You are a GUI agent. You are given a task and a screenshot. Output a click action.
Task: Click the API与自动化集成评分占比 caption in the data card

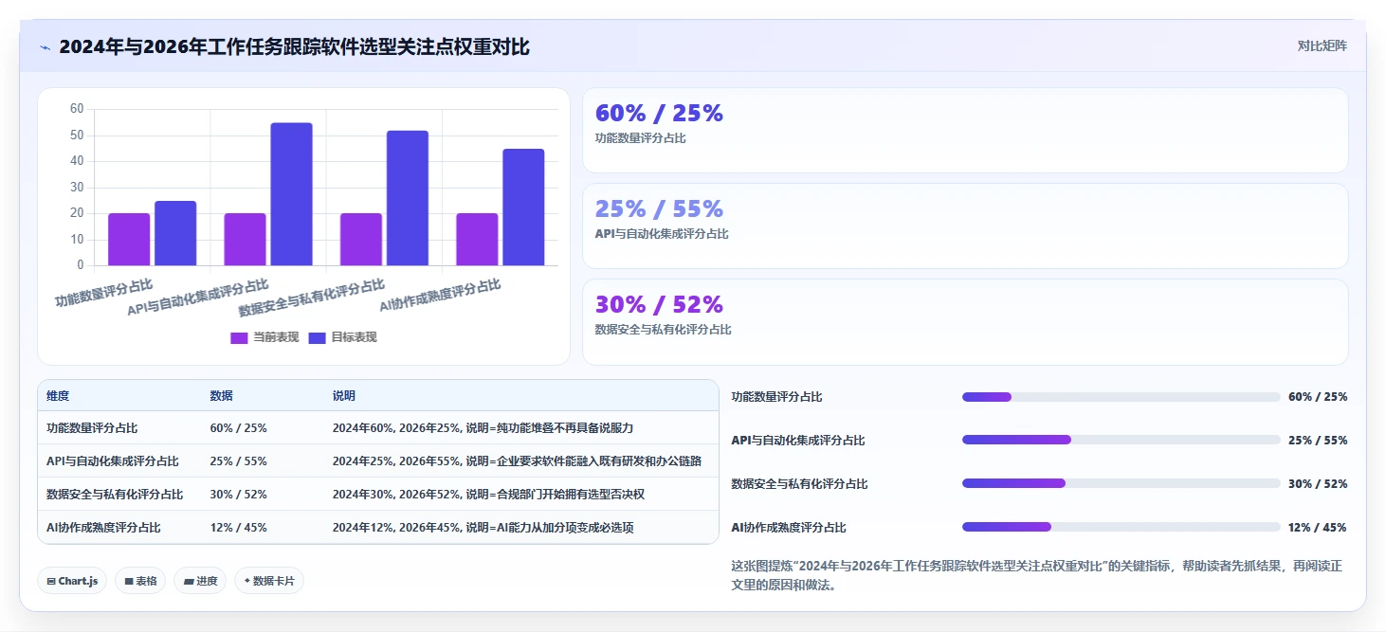point(662,234)
